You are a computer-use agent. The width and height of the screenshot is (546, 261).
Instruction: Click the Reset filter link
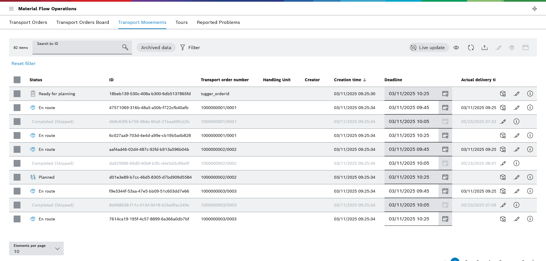click(x=24, y=64)
